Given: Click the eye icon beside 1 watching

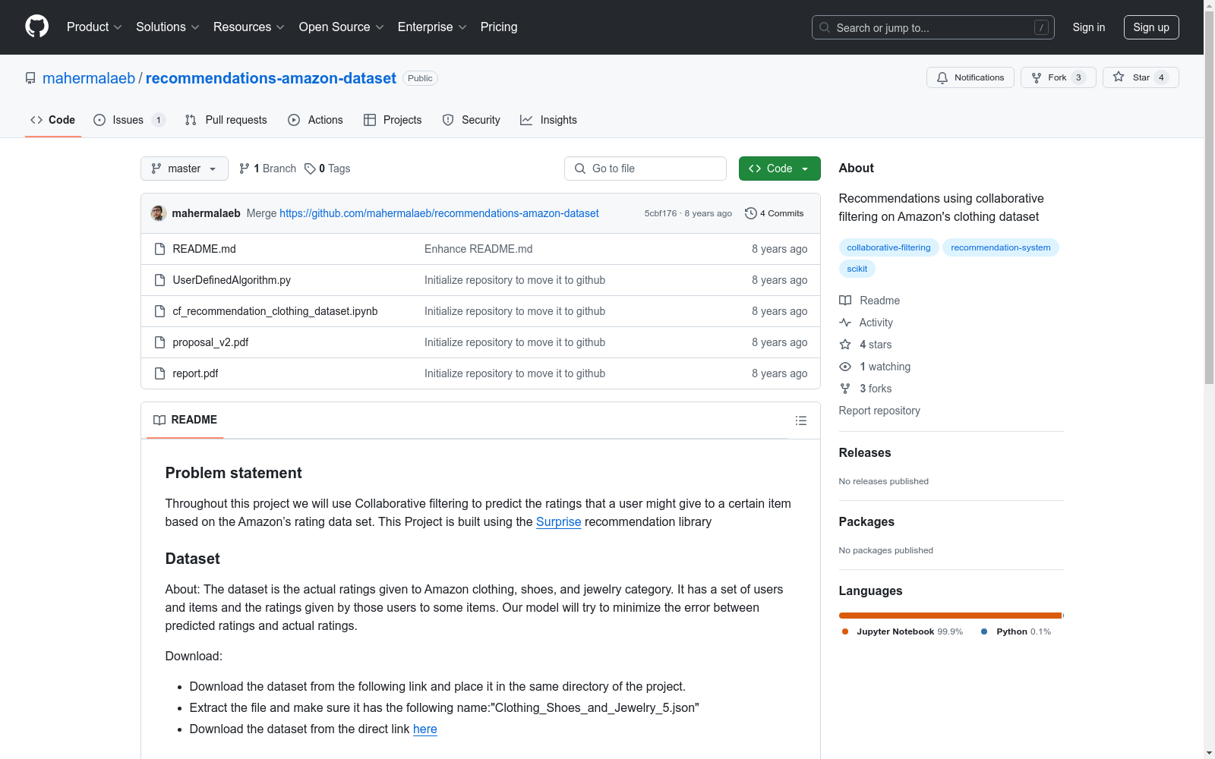Looking at the screenshot, I should (x=845, y=367).
